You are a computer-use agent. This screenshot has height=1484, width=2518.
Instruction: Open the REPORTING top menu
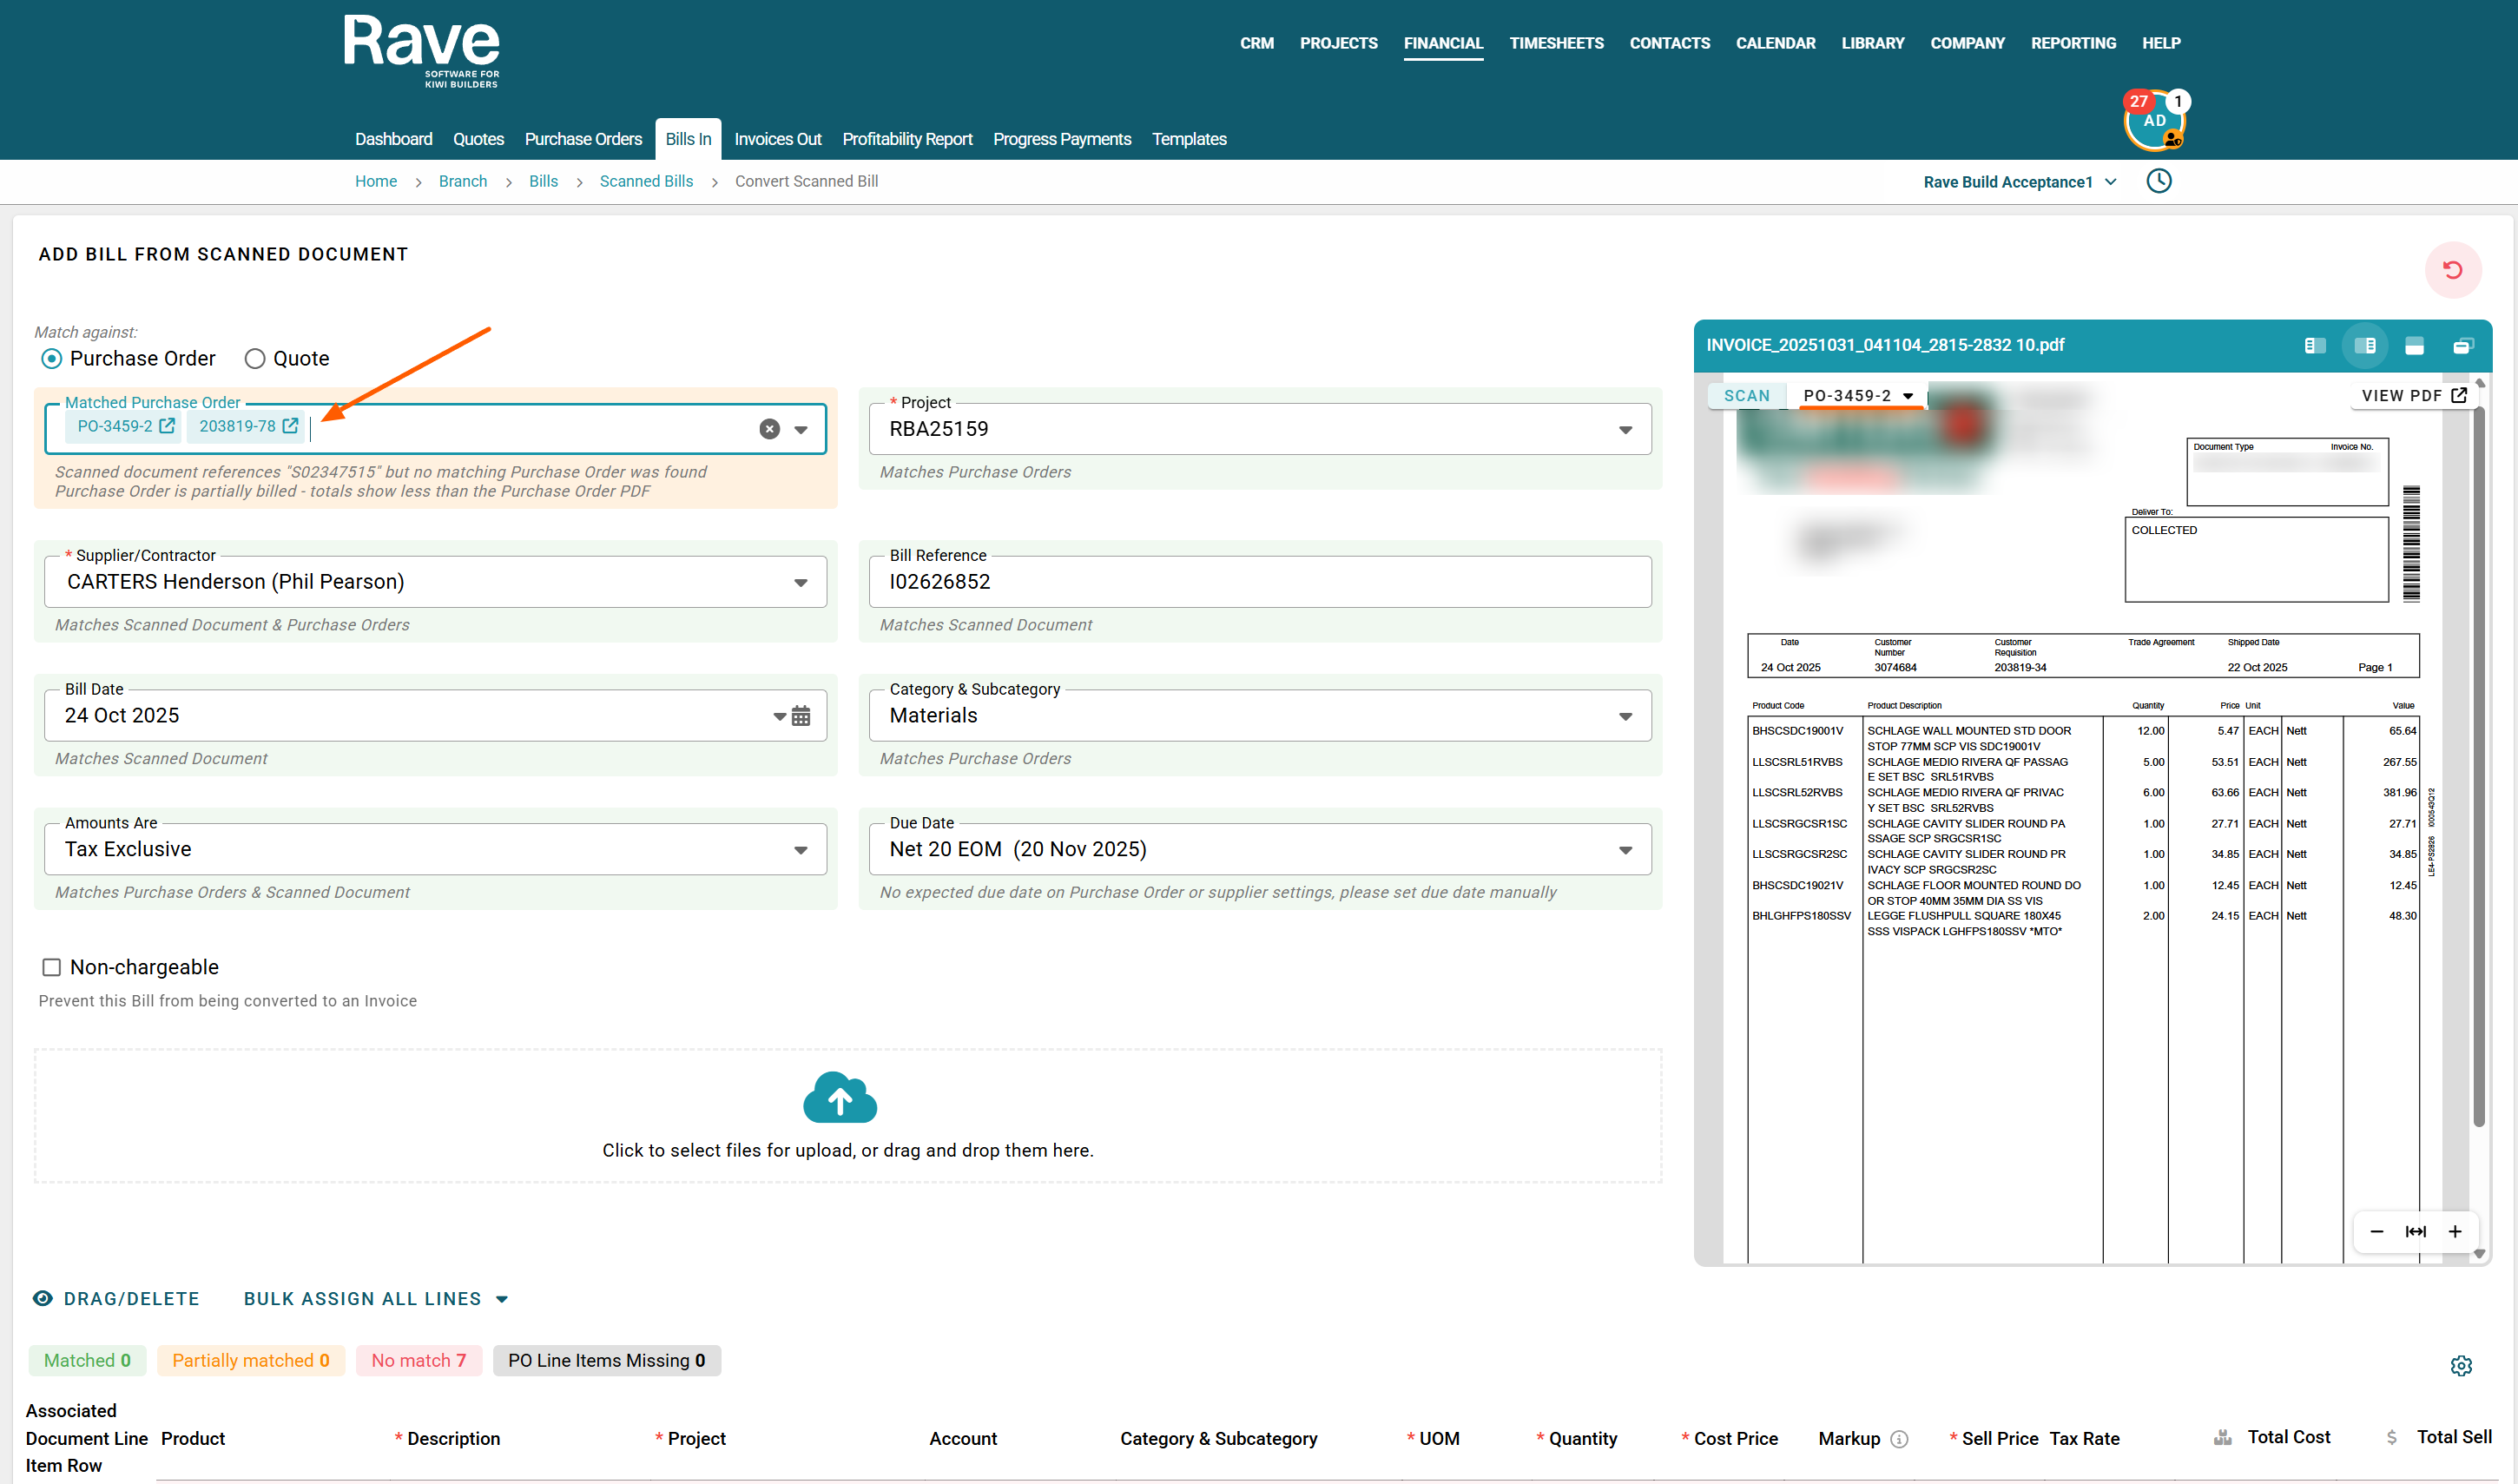click(x=2073, y=43)
